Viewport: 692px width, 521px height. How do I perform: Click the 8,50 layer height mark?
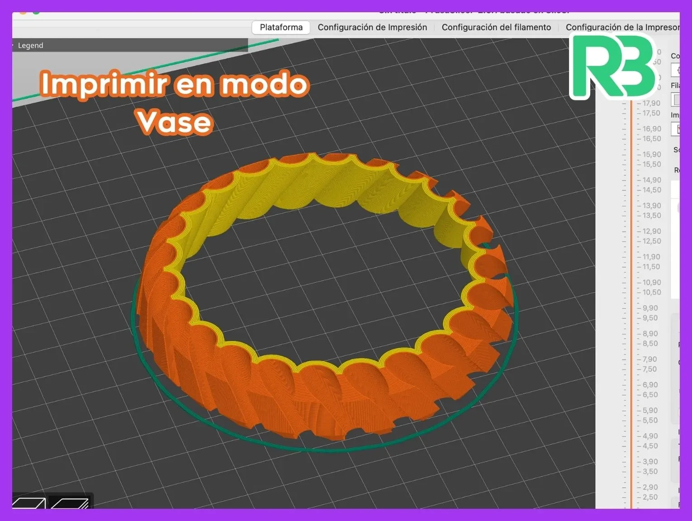coord(650,343)
